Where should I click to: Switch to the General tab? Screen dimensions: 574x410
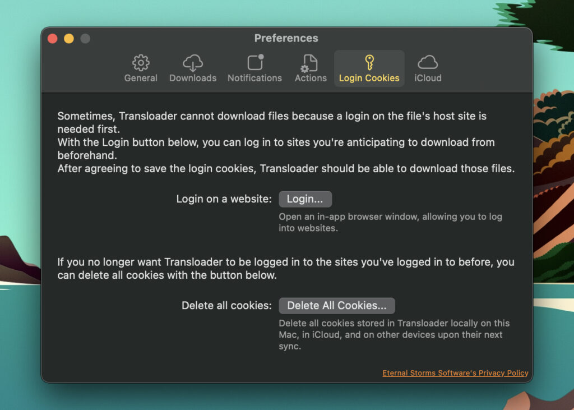pyautogui.click(x=140, y=78)
